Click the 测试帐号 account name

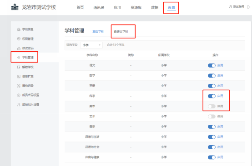pyautogui.click(x=238, y=7)
